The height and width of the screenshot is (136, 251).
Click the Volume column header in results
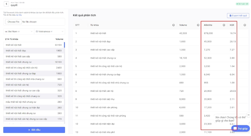(183, 25)
